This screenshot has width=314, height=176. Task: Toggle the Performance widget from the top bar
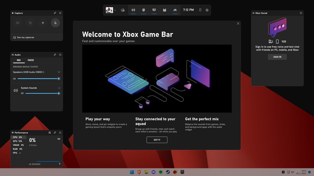[x=154, y=10]
